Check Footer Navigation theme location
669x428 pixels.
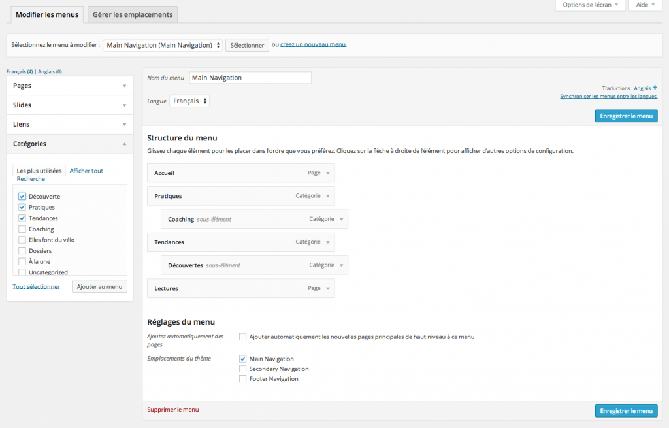tap(243, 379)
